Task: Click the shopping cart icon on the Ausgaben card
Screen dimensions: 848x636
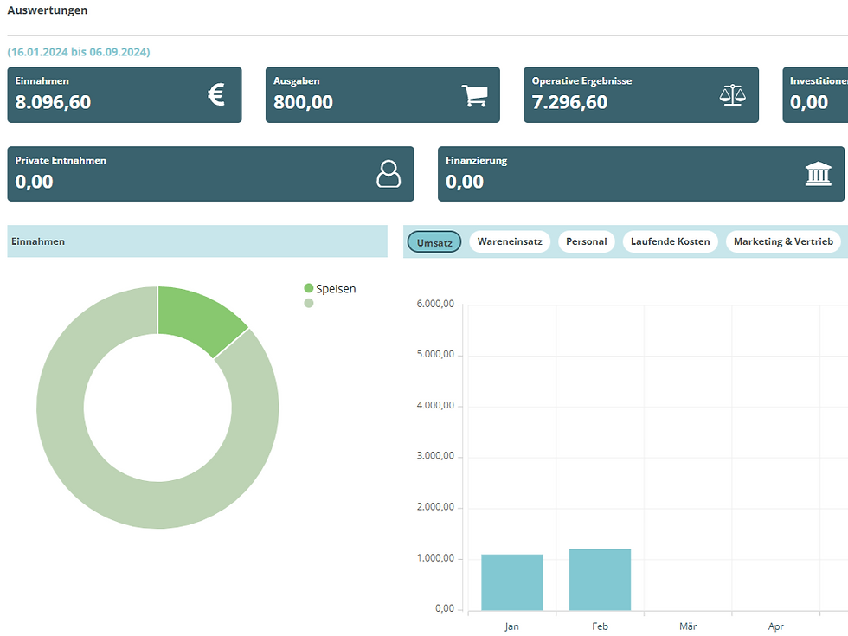Action: (475, 96)
